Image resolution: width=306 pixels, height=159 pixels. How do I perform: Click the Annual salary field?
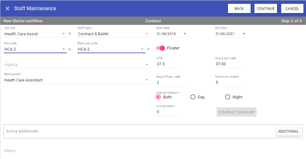169,112
